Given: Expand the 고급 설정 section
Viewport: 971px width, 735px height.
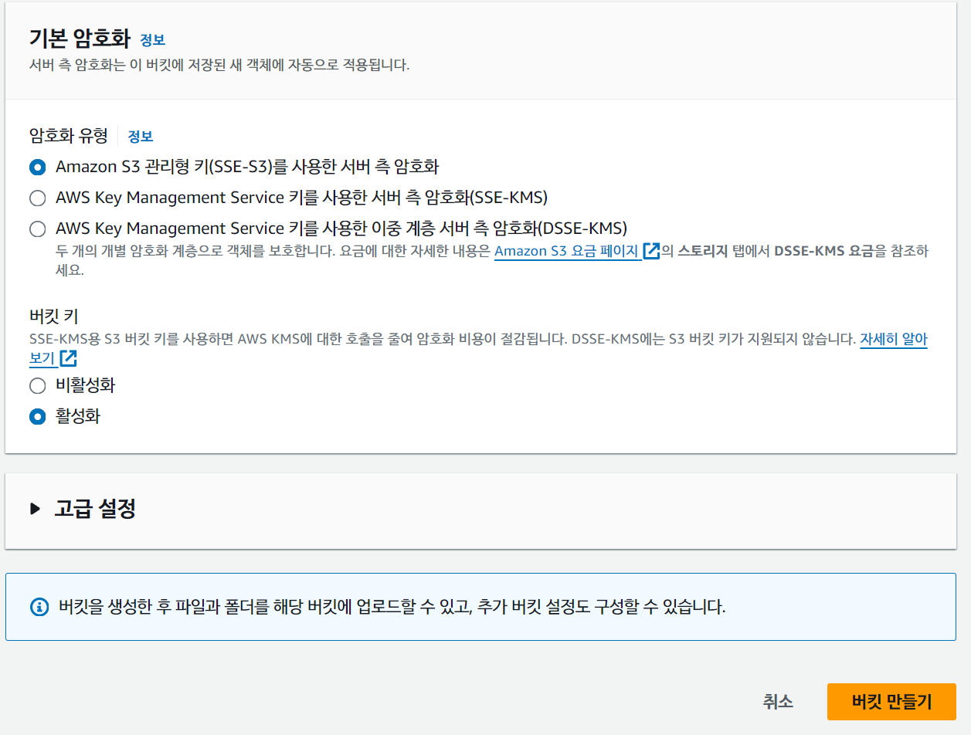Looking at the screenshot, I should point(35,509).
